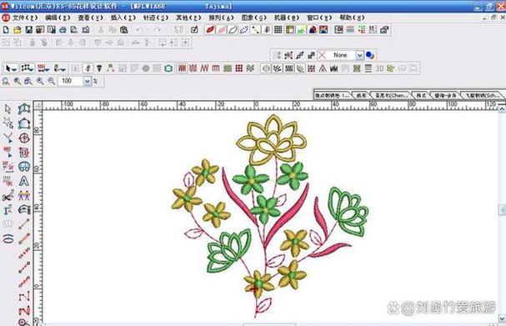Select the first red satin stitch type
The image size is (506, 326).
point(182,68)
